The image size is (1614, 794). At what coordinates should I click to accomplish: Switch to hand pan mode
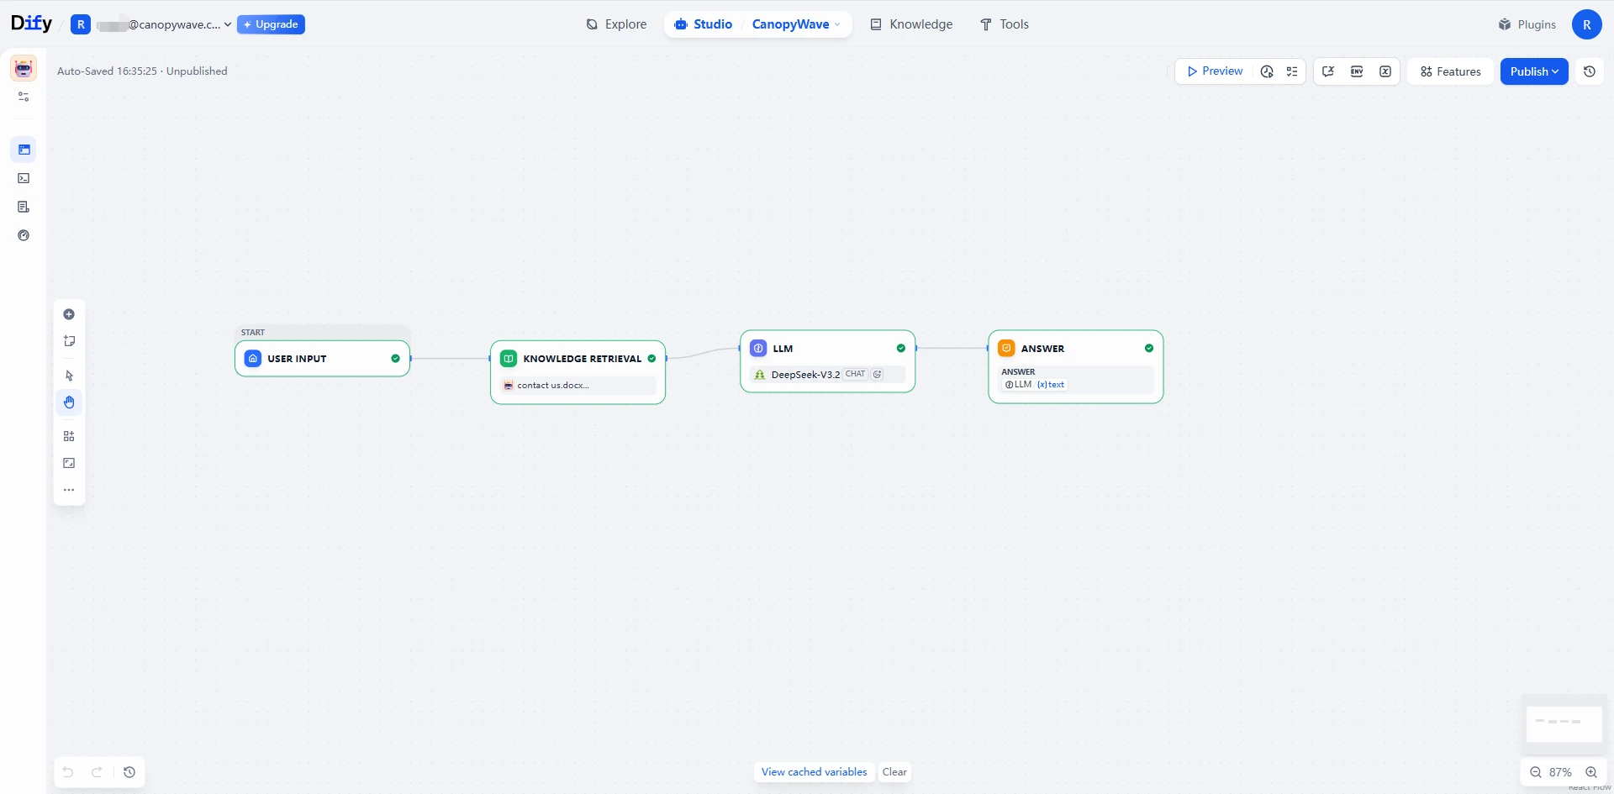69,402
